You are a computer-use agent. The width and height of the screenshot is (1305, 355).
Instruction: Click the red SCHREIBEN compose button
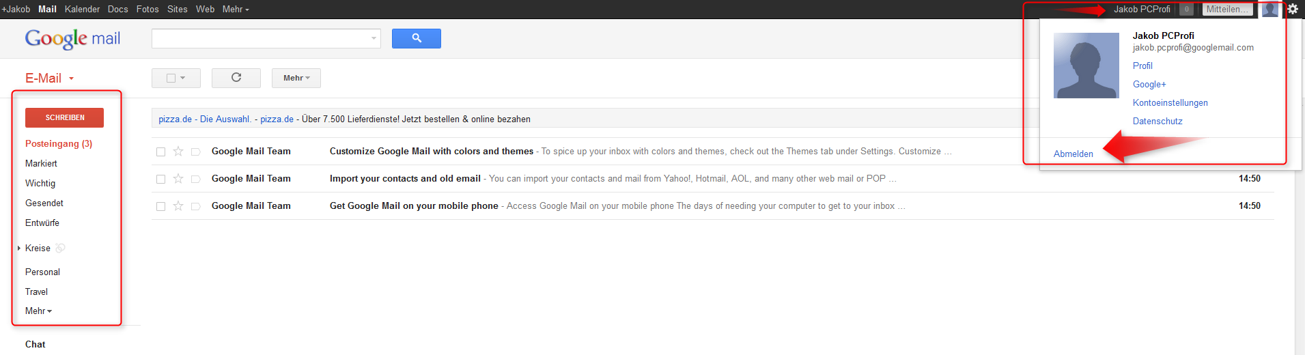(64, 117)
